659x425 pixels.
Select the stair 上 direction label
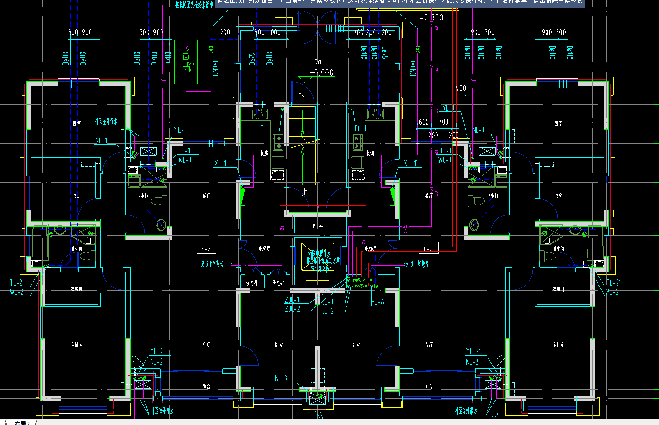[x=305, y=192]
